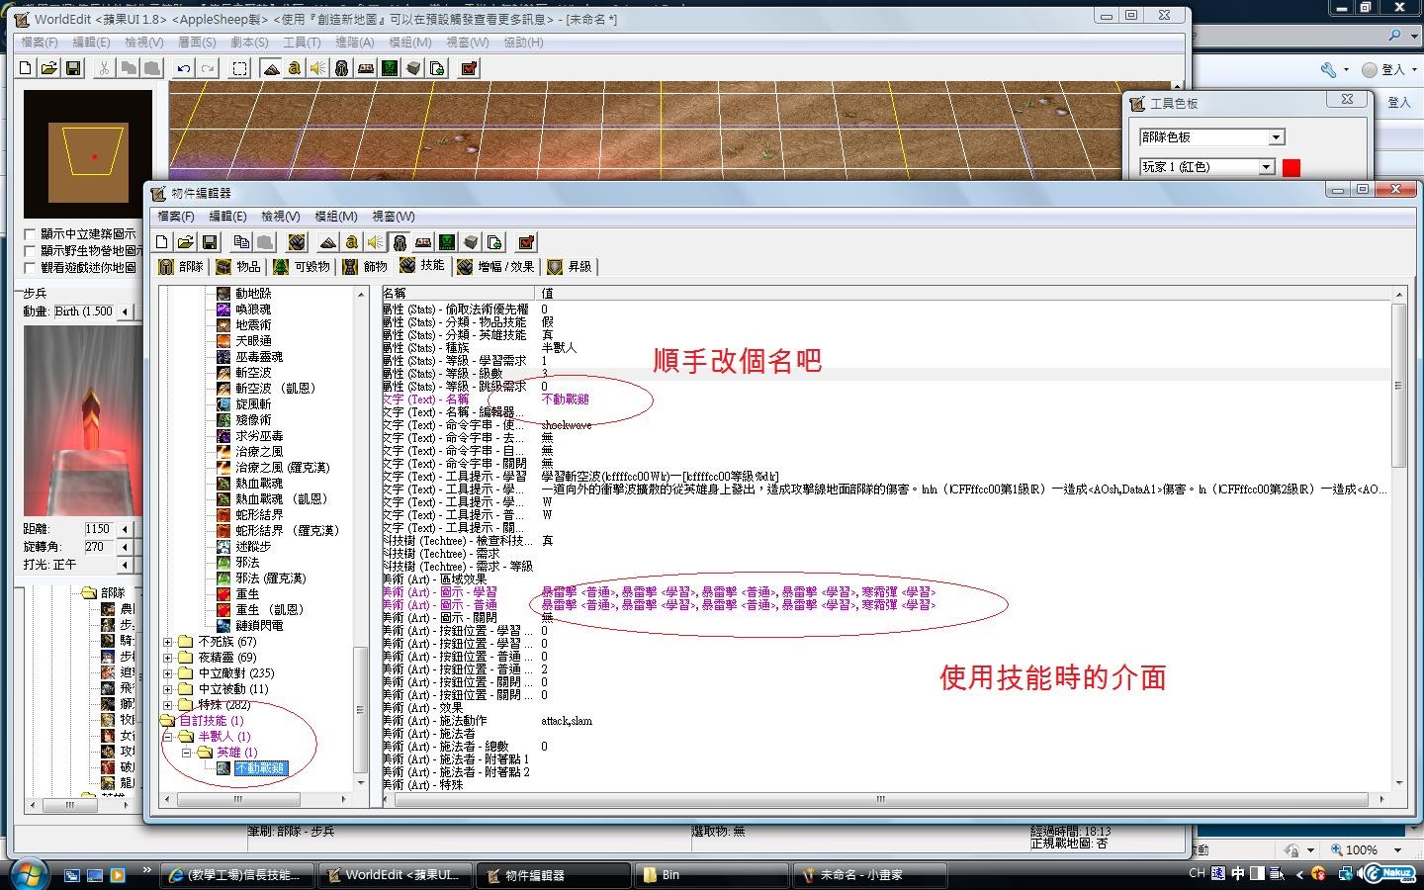Screen dimensions: 1424x890
Task: Expand the 不死族 (67) folder
Action: [168, 642]
